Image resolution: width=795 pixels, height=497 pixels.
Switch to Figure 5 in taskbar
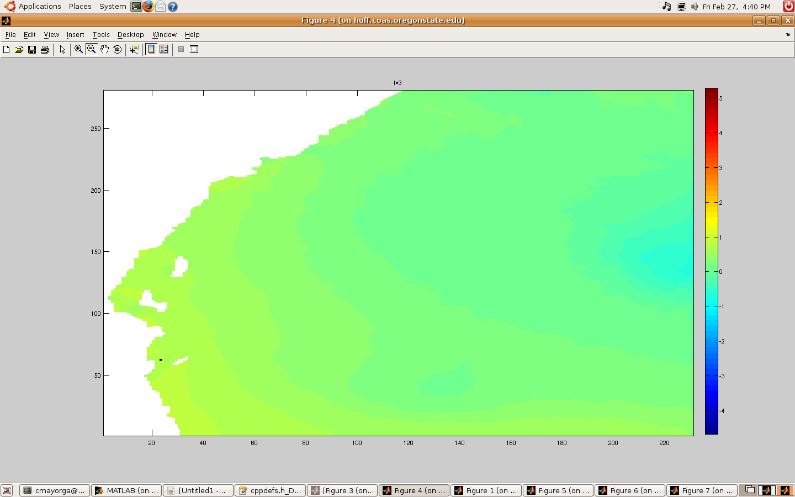pos(558,490)
